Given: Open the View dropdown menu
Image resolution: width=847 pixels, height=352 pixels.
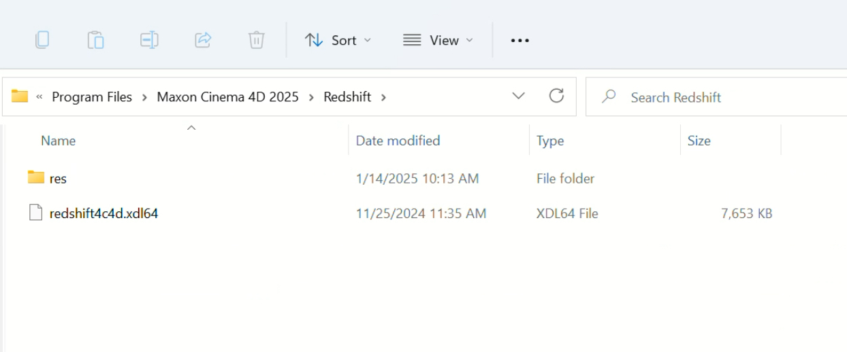Looking at the screenshot, I should (x=438, y=40).
